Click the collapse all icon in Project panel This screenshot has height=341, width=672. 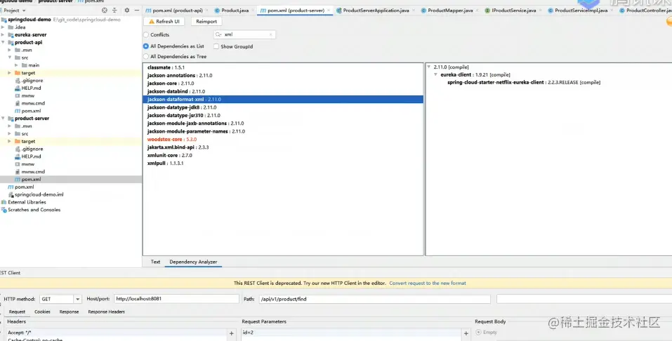click(114, 11)
